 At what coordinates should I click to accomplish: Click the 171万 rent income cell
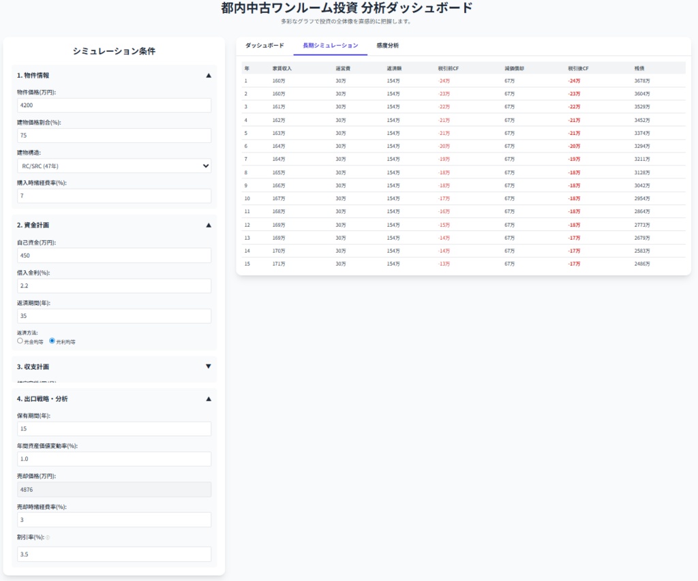click(279, 264)
